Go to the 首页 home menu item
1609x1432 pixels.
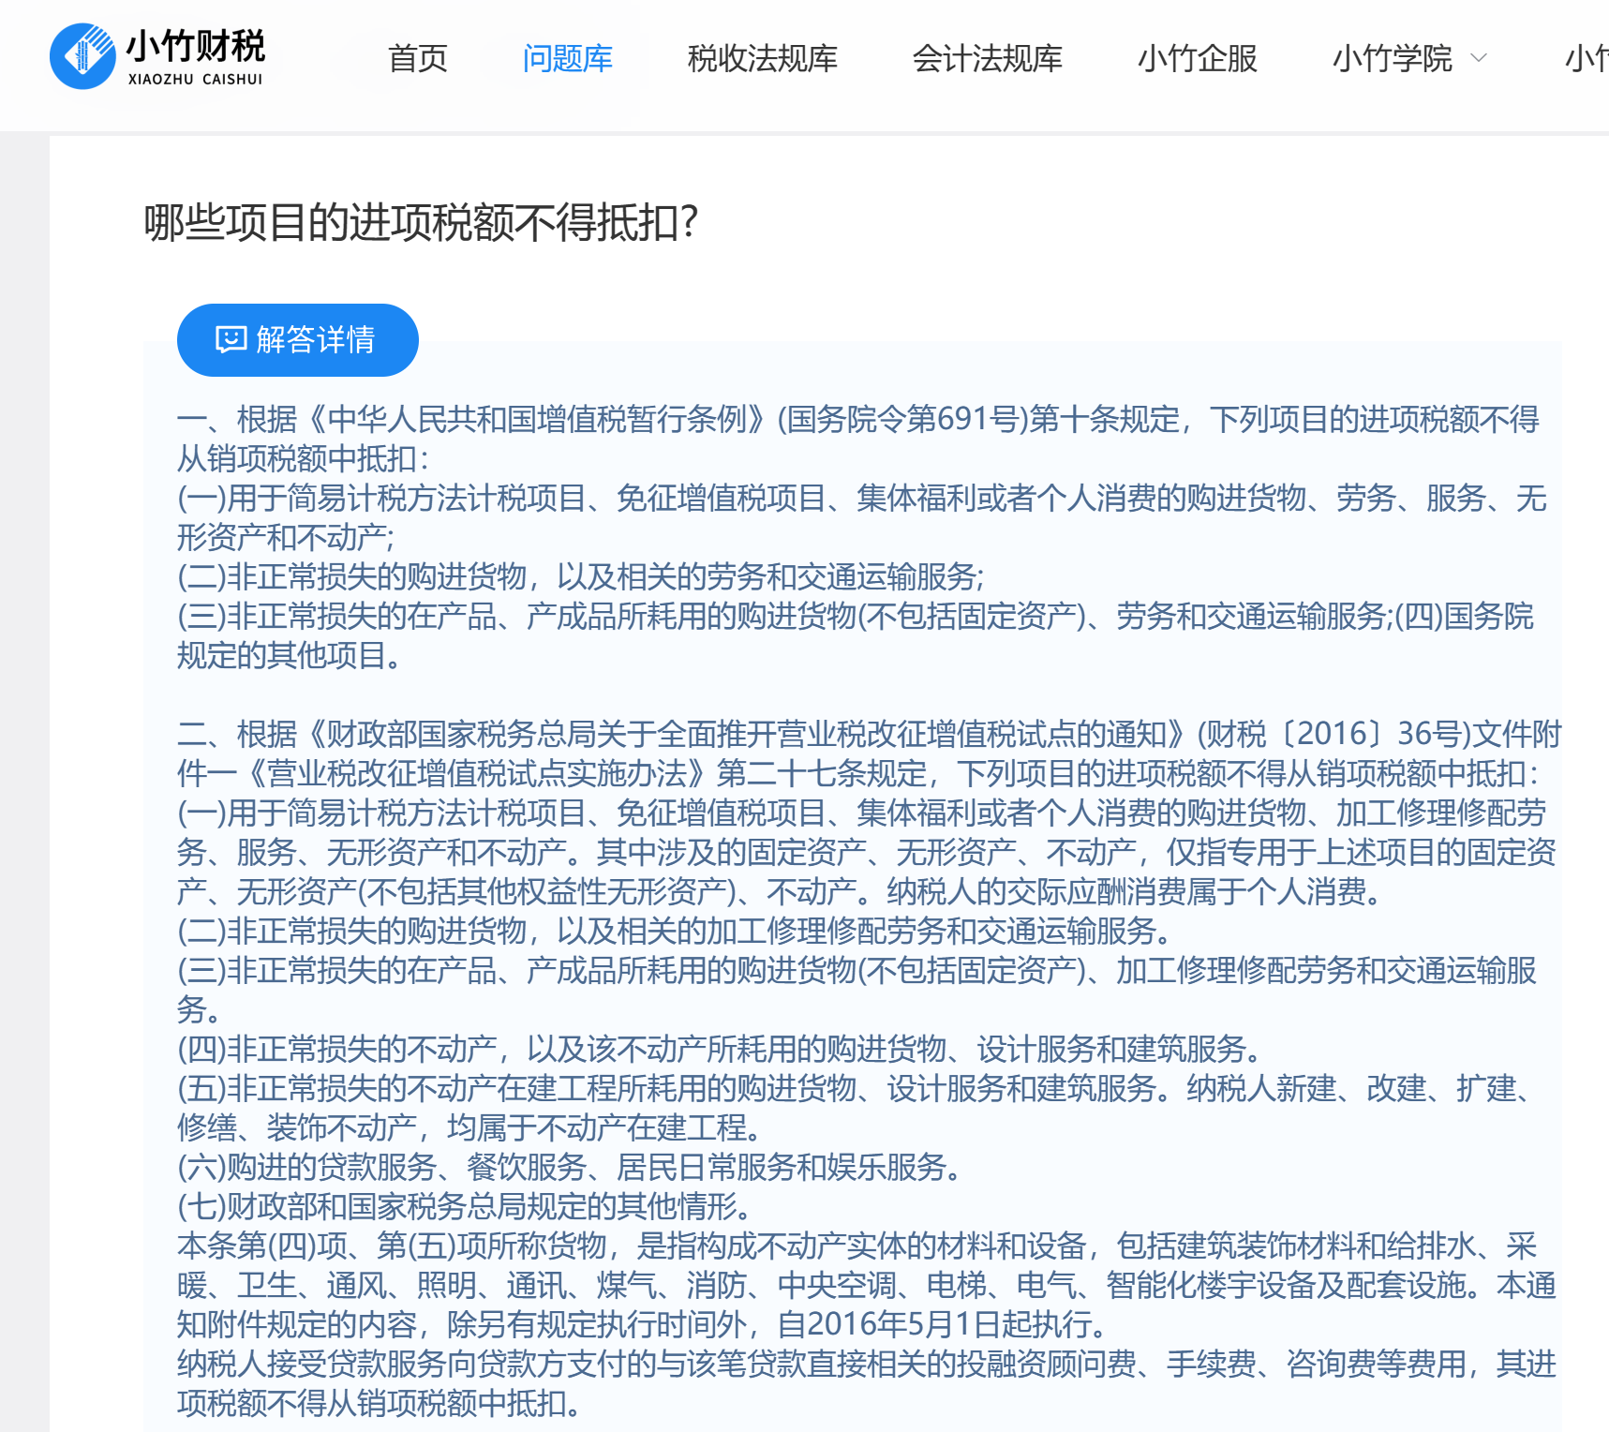[x=418, y=59]
